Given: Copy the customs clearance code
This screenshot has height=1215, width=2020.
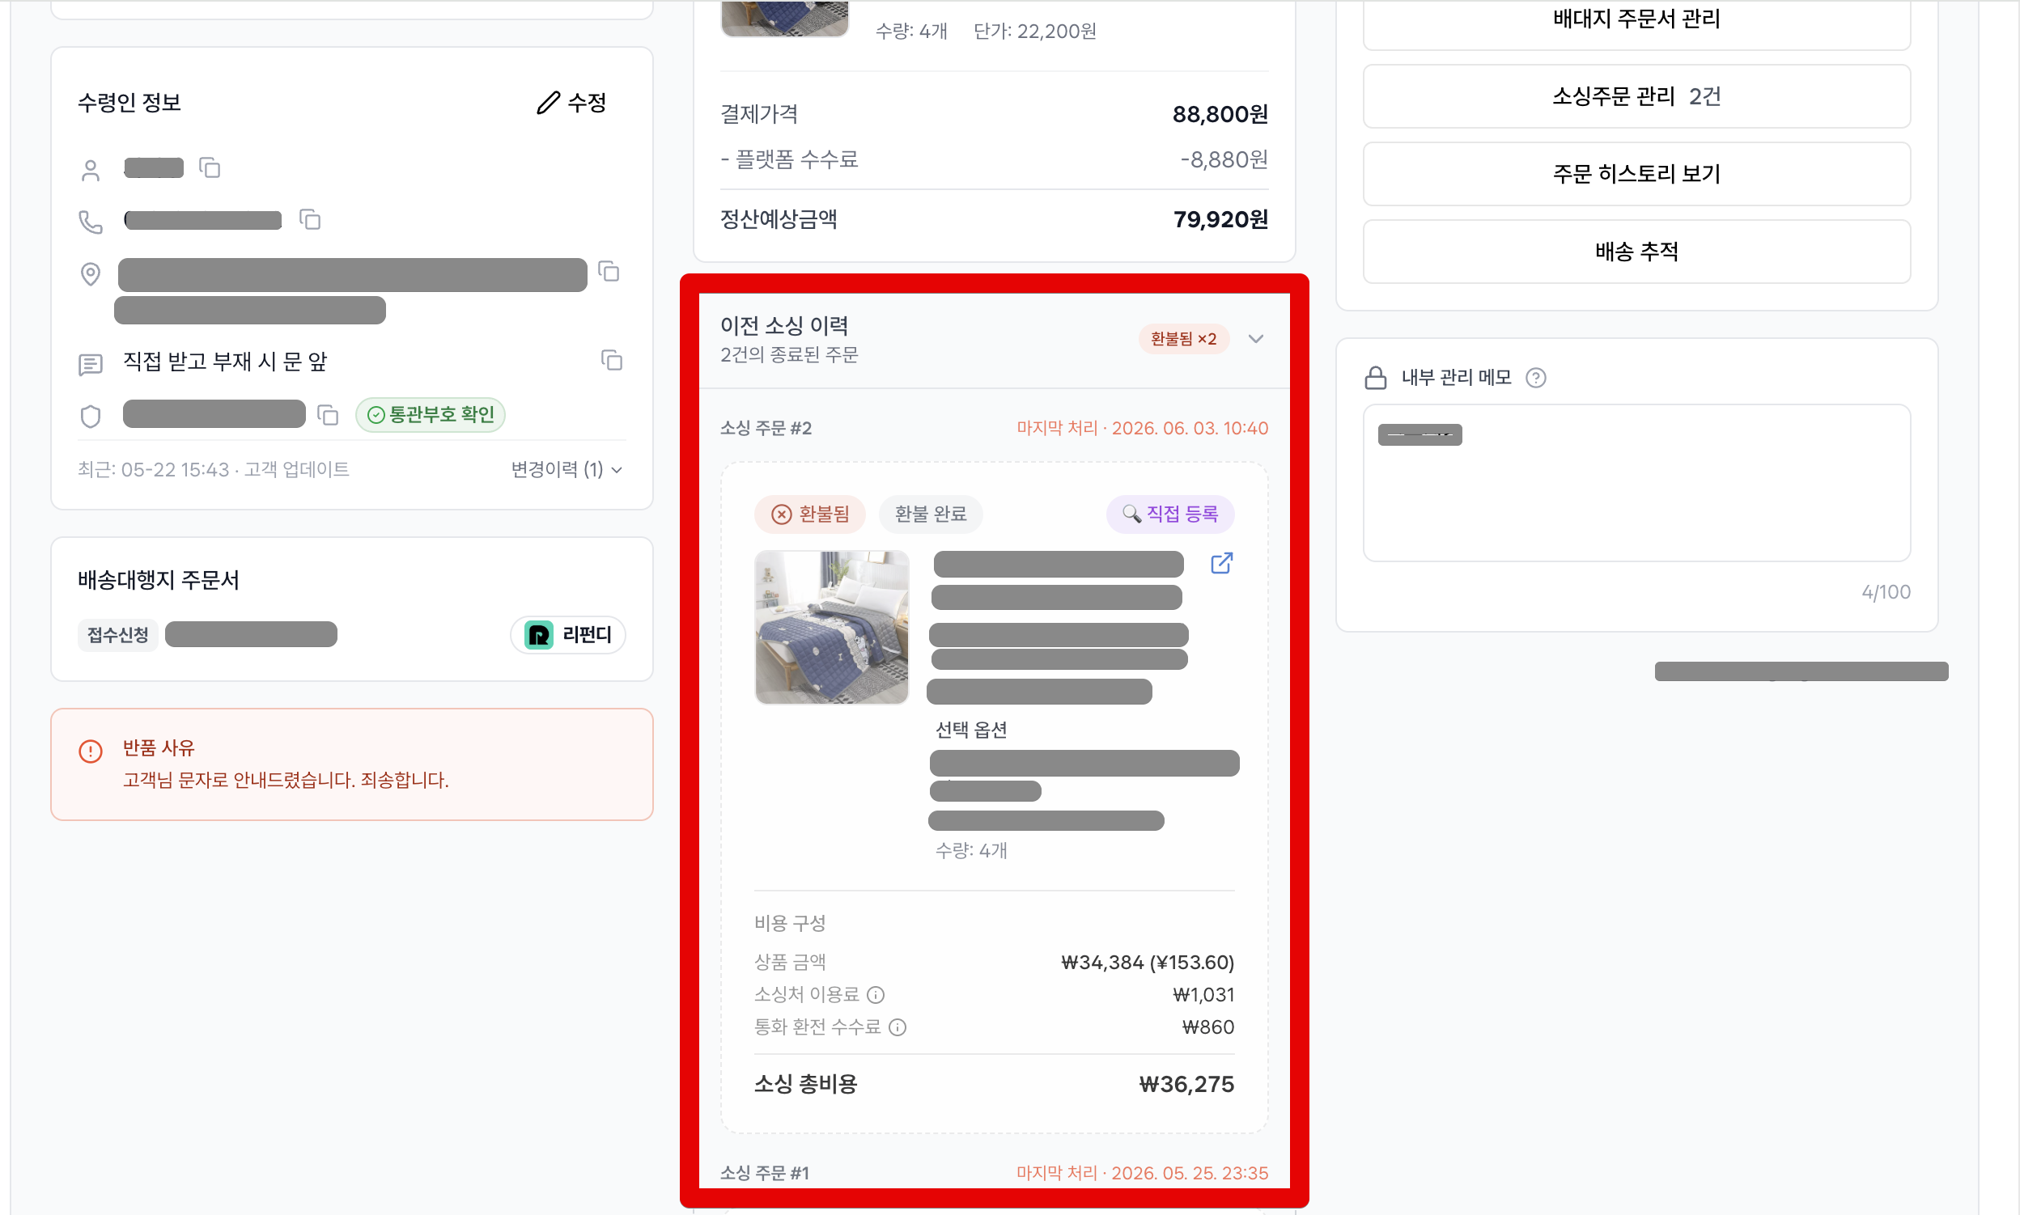Looking at the screenshot, I should coord(328,415).
